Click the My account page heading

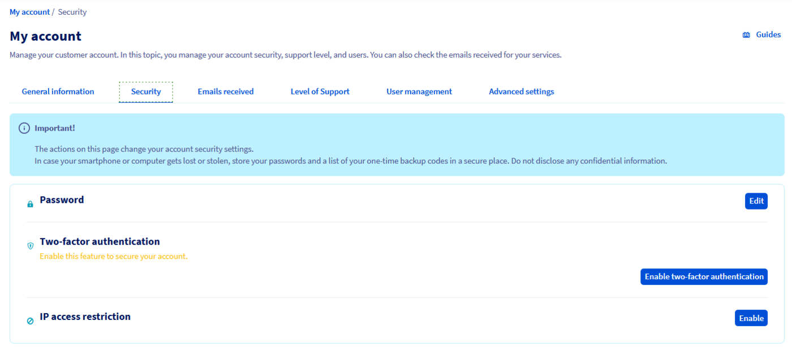(45, 36)
